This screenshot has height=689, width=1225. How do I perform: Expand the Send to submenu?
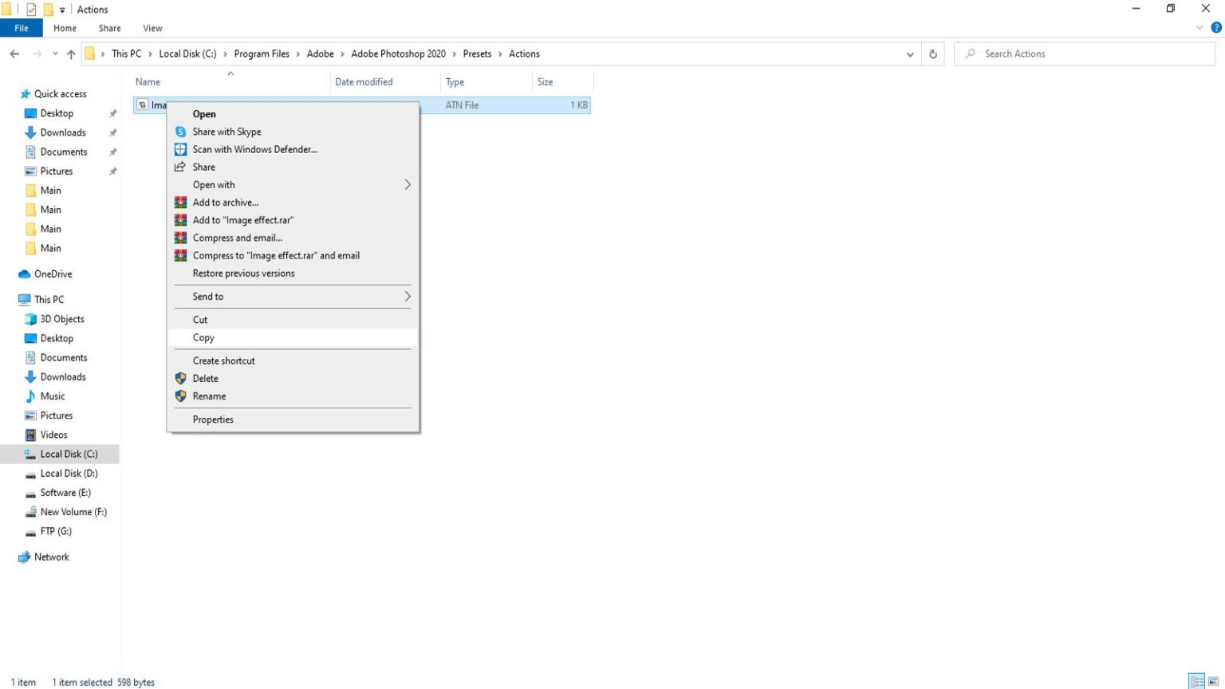(x=407, y=296)
